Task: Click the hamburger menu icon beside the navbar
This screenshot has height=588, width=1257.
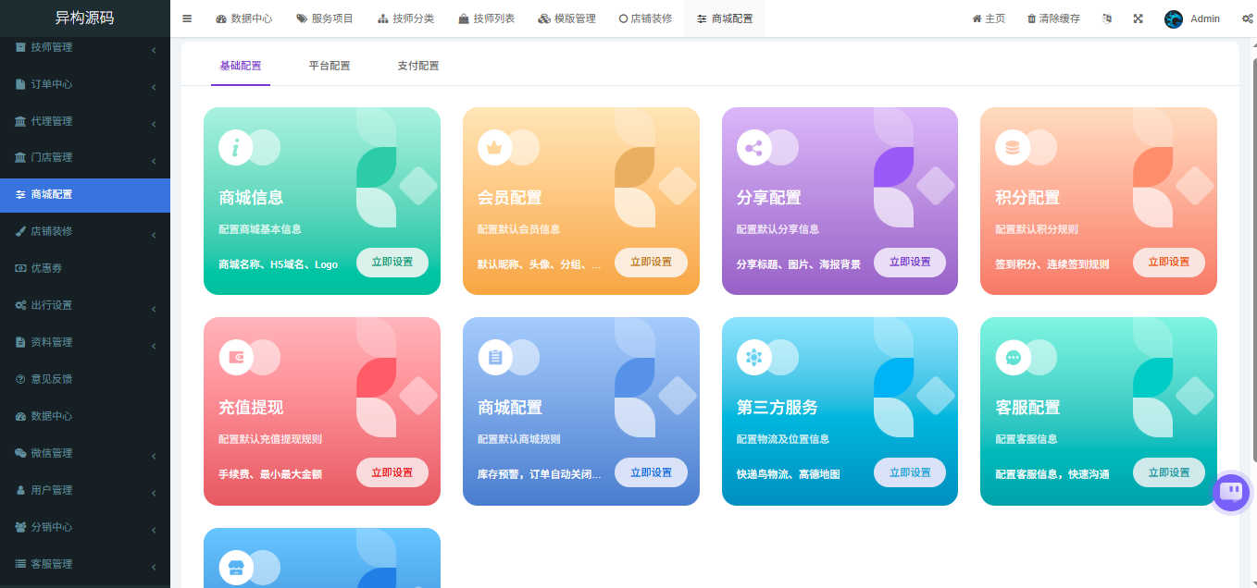Action: tap(186, 18)
